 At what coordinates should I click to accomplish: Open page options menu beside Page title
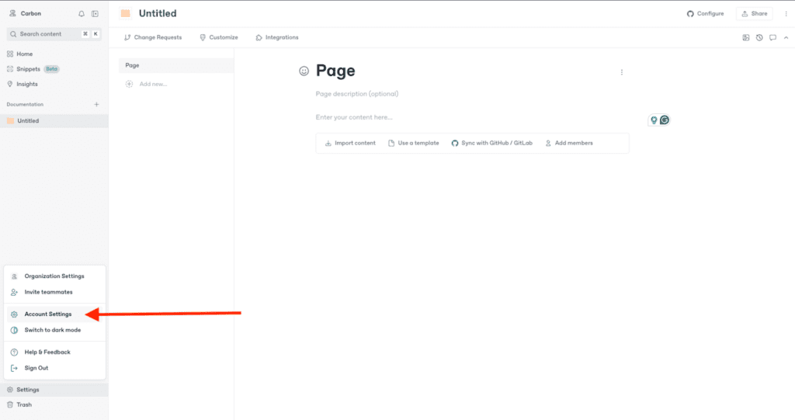pos(621,72)
